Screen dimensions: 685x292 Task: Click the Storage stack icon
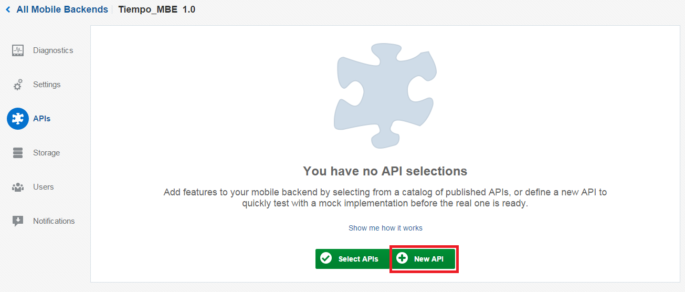tap(18, 153)
